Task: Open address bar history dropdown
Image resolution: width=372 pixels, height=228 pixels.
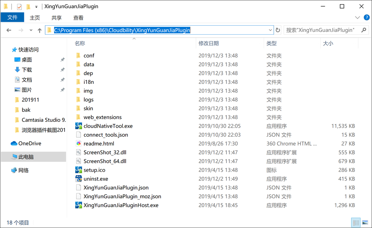Action: point(270,30)
